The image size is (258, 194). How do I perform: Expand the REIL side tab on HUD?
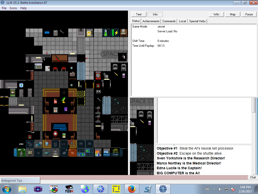15,153
